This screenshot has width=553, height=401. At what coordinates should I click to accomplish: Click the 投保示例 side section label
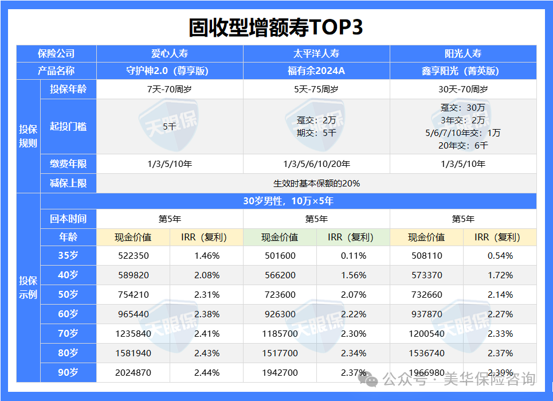[28, 288]
